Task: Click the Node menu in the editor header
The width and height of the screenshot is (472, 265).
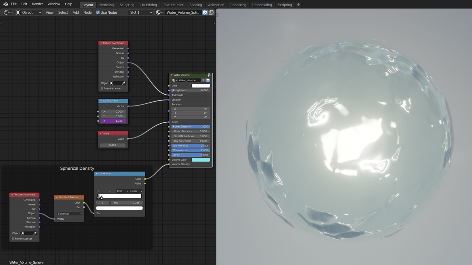Action: pyautogui.click(x=87, y=12)
